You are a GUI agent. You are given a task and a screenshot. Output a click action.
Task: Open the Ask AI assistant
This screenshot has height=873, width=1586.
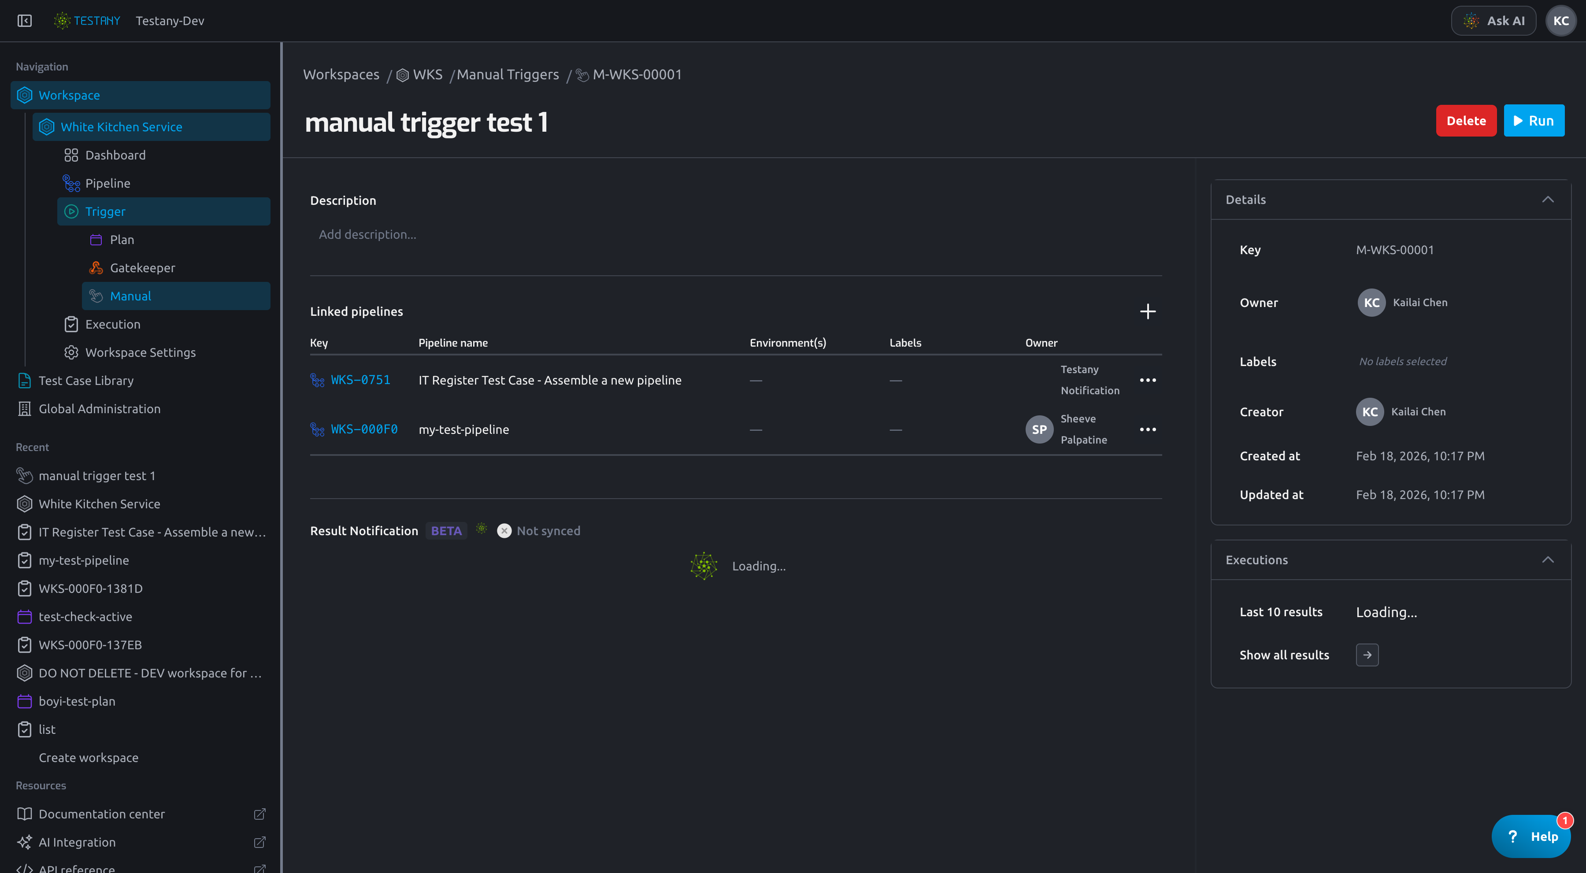coord(1493,20)
